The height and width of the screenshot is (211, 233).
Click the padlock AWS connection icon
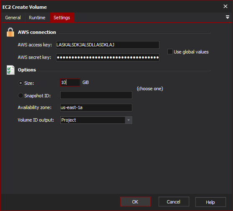click(x=10, y=32)
